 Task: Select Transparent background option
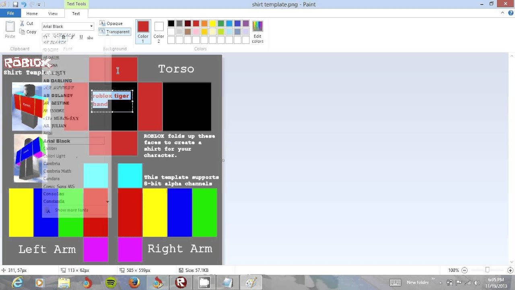115,31
